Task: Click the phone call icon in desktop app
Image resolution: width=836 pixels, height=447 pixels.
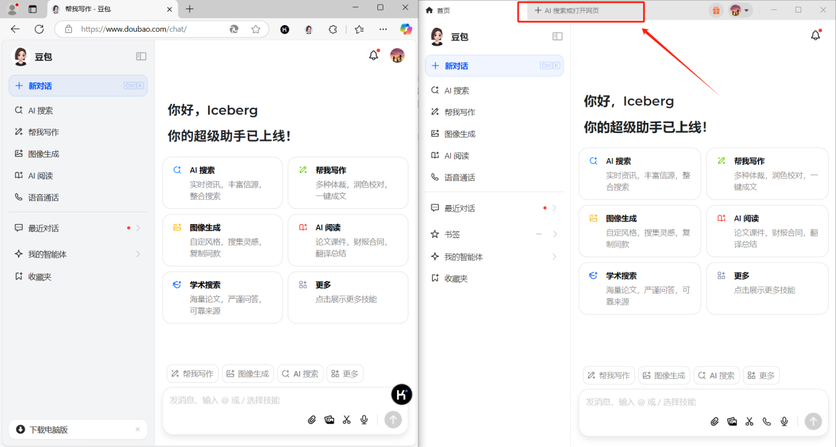Action: click(767, 421)
